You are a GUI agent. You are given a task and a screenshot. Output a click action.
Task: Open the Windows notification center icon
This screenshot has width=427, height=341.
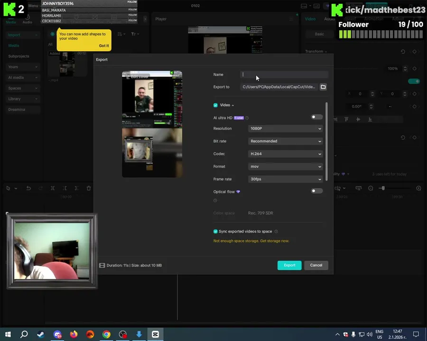[x=416, y=334]
